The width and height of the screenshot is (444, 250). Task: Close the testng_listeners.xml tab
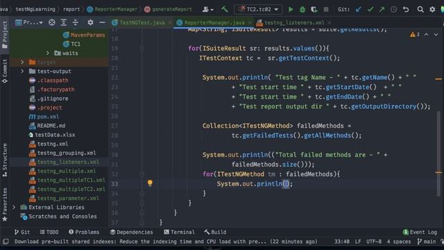click(x=330, y=23)
